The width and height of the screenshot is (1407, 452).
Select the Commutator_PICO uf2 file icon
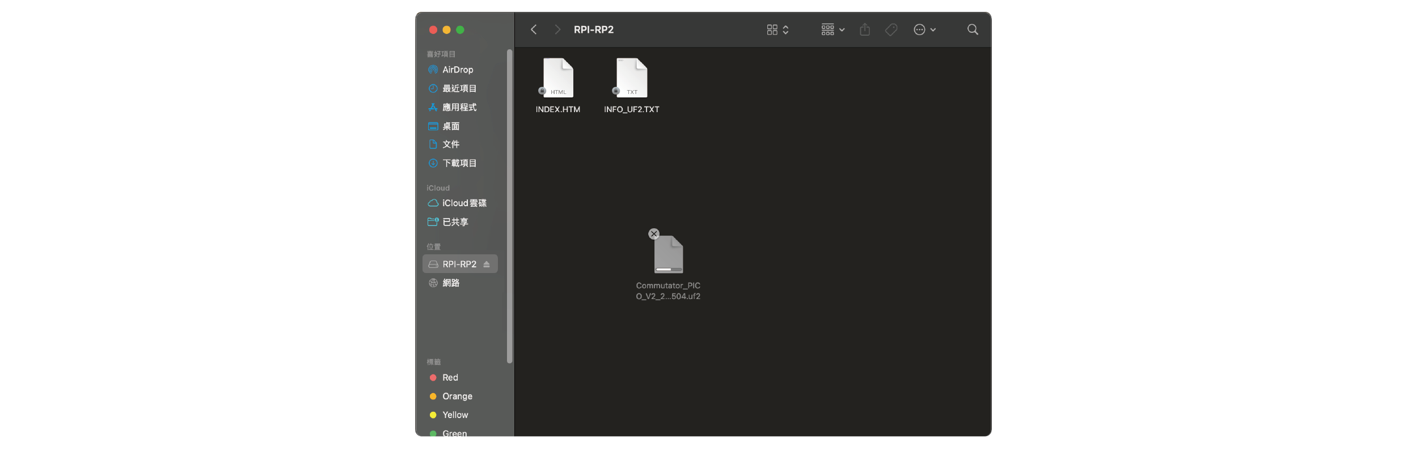669,254
